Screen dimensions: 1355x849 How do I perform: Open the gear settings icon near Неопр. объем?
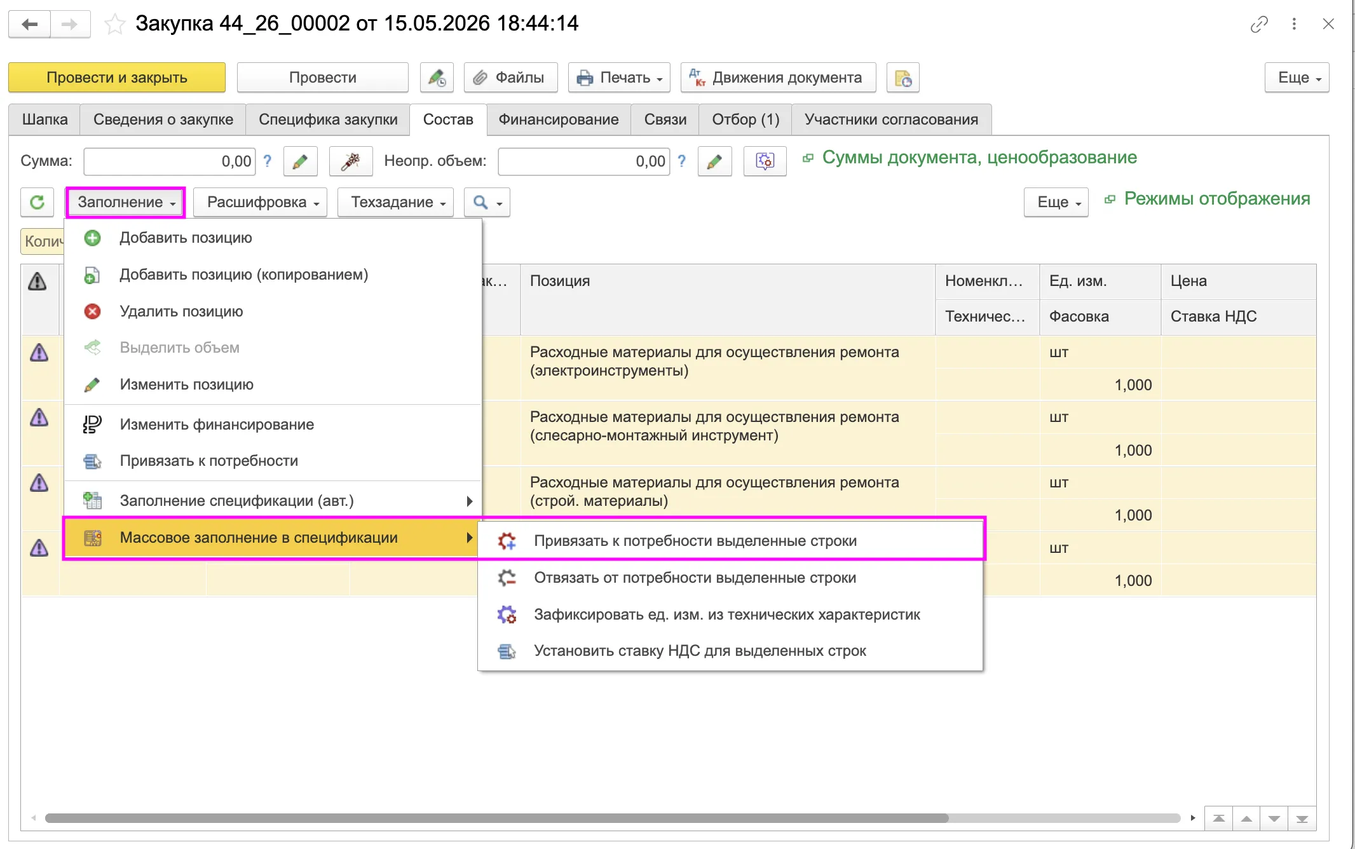[x=765, y=161]
